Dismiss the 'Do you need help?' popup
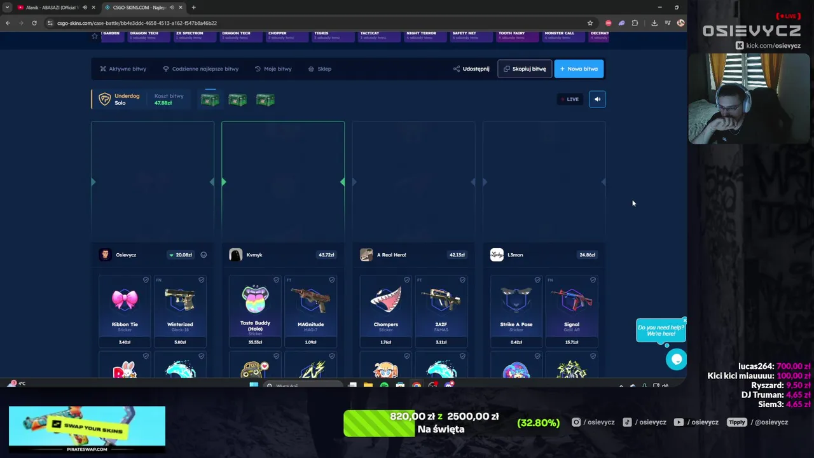Screen dimensions: 814x458 coord(684,320)
